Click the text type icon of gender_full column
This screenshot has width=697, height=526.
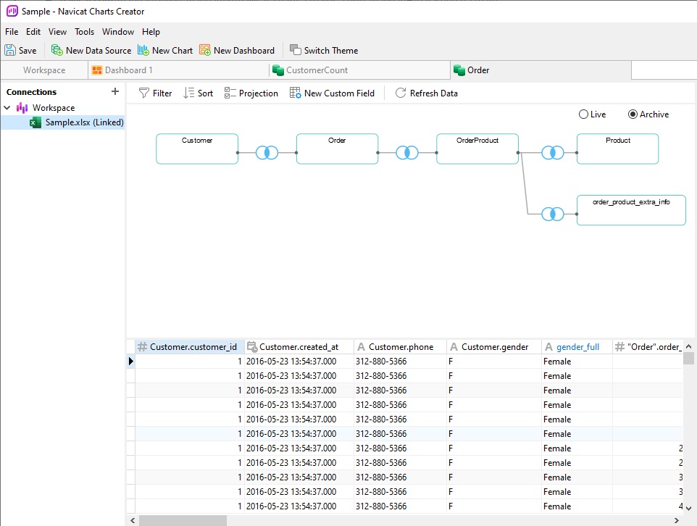point(549,347)
